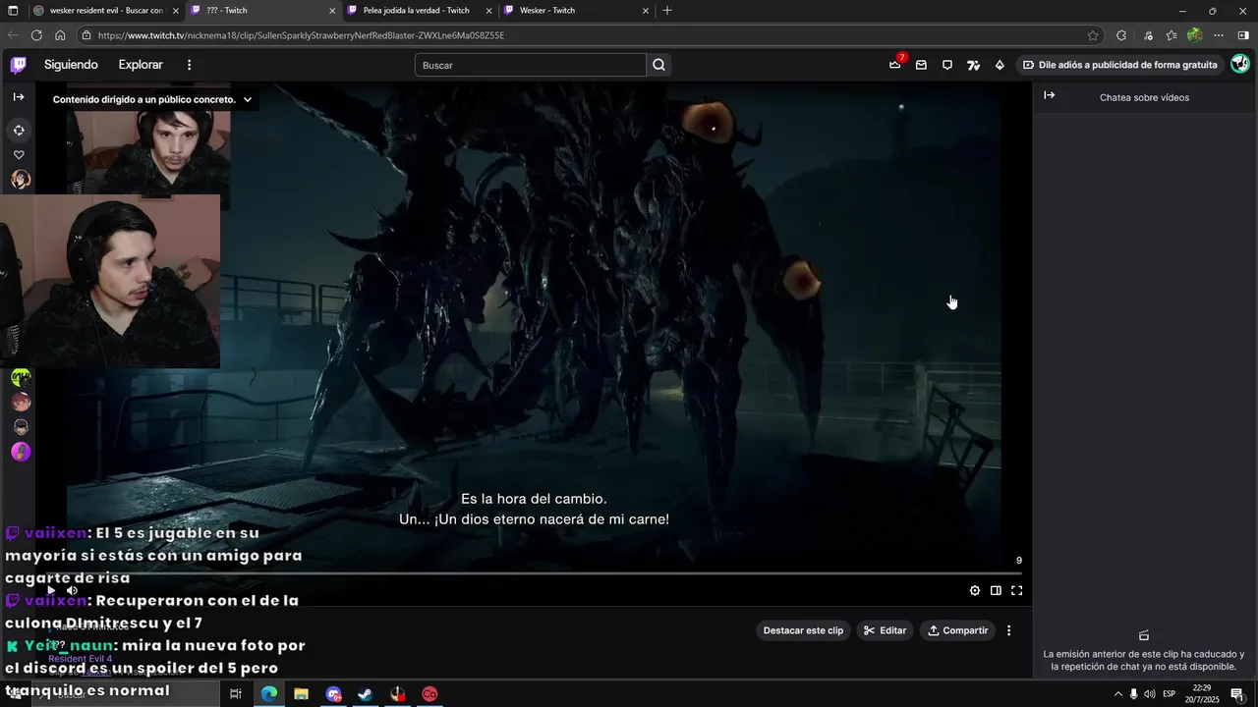The height and width of the screenshot is (707, 1258).
Task: Toggle theatre mode on the player
Action: pyautogui.click(x=996, y=590)
